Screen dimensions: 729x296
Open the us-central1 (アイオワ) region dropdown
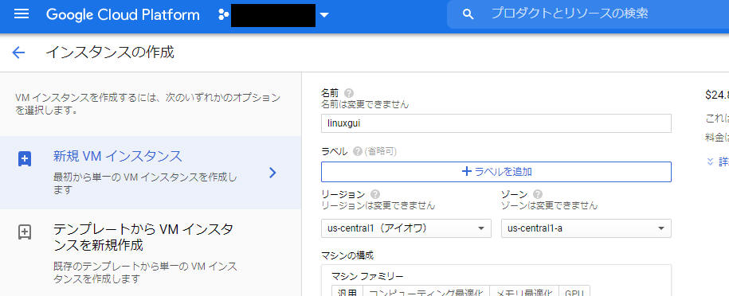[406, 228]
